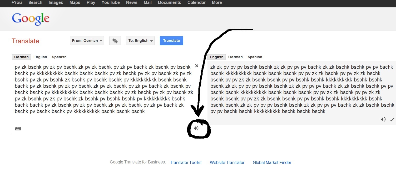Click the swap languages arrows button
This screenshot has width=396, height=169.
point(115,41)
